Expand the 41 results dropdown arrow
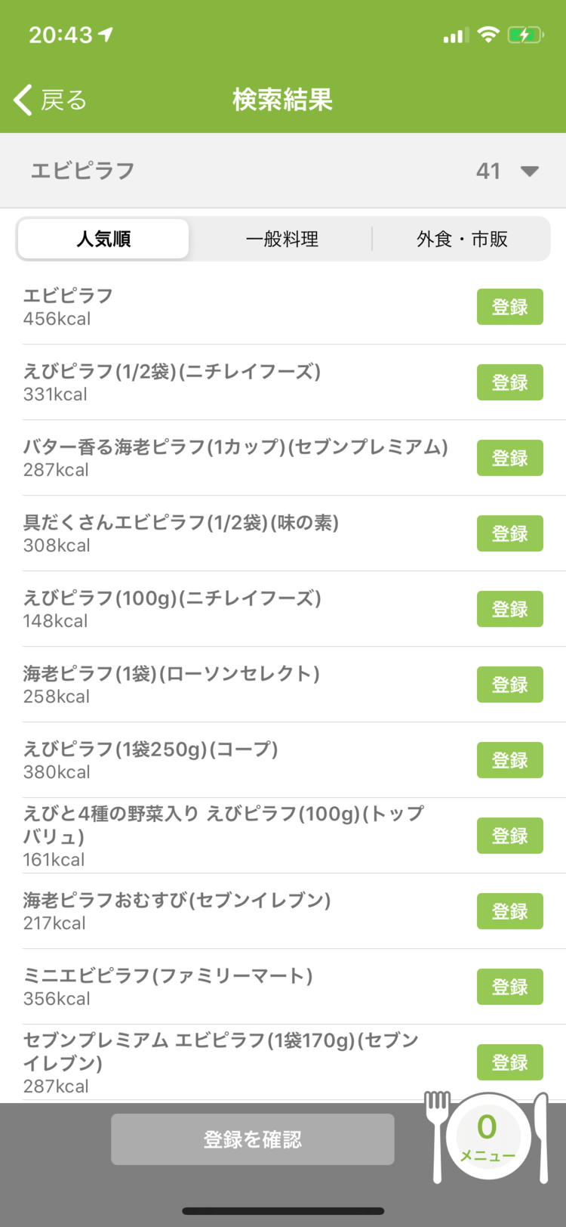 click(x=530, y=172)
